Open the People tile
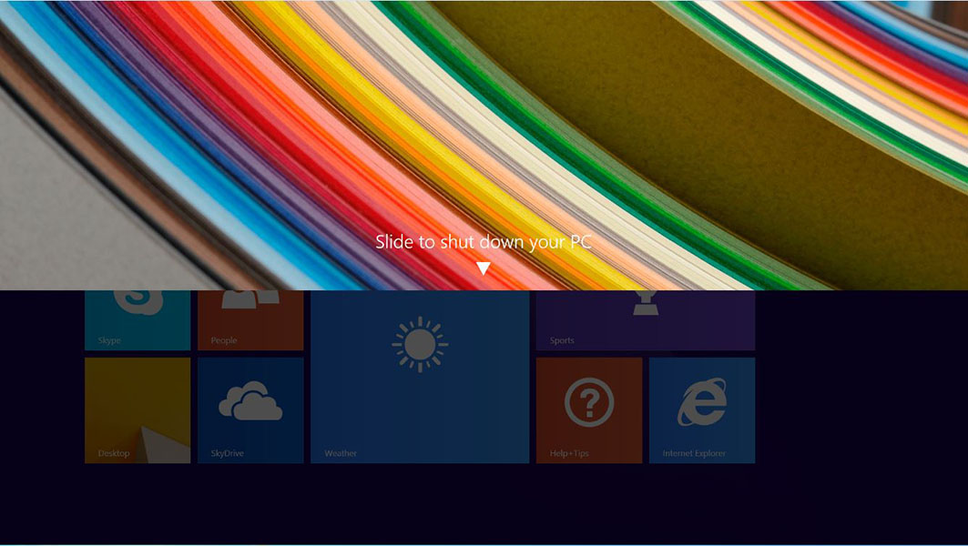 point(250,320)
